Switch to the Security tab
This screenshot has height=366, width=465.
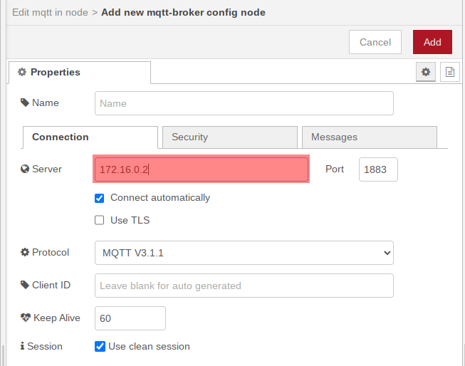pyautogui.click(x=229, y=137)
